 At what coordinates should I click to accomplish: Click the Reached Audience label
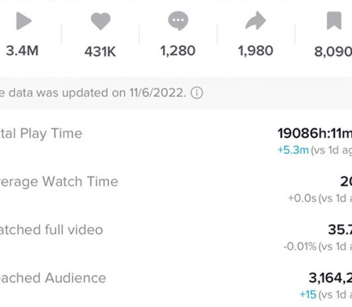click(x=53, y=278)
